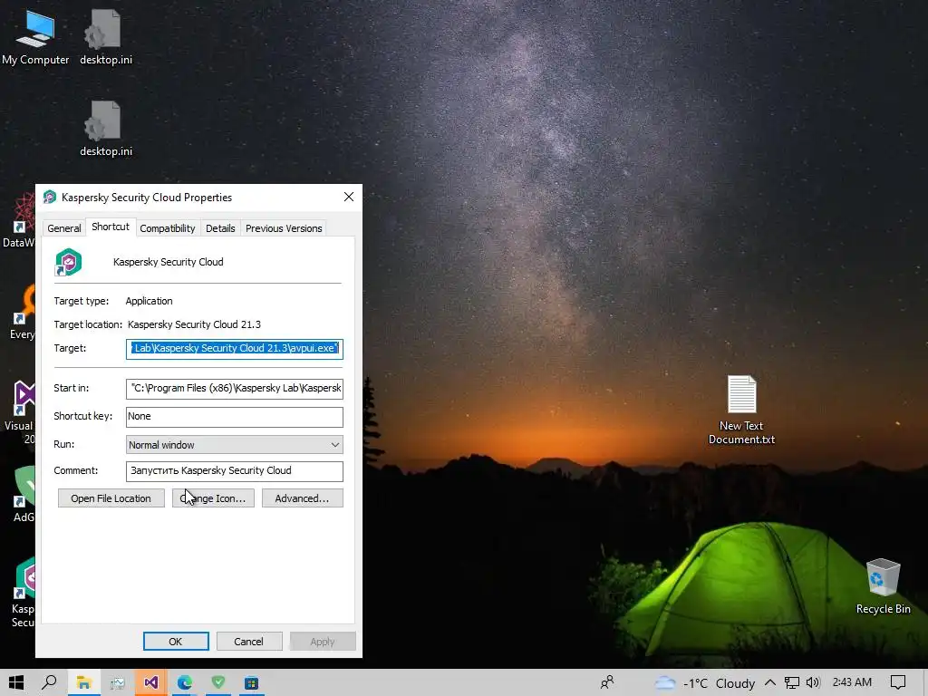Select the Shortcut tab
This screenshot has height=696, width=928.
pos(111,227)
